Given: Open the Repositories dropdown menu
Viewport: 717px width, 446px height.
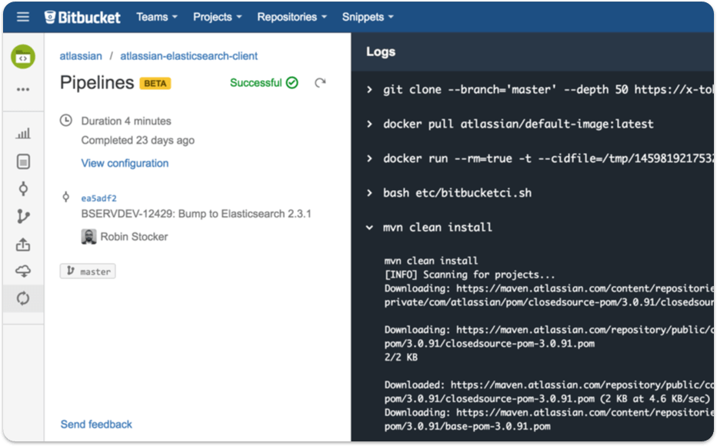Looking at the screenshot, I should (x=292, y=16).
